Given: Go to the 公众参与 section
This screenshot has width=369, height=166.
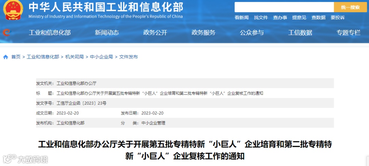Looking at the screenshot, I should tap(252, 33).
